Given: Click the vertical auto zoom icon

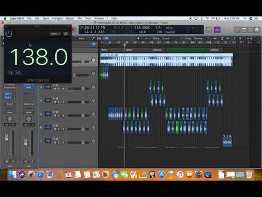Looking at the screenshot, I should click(222, 38).
